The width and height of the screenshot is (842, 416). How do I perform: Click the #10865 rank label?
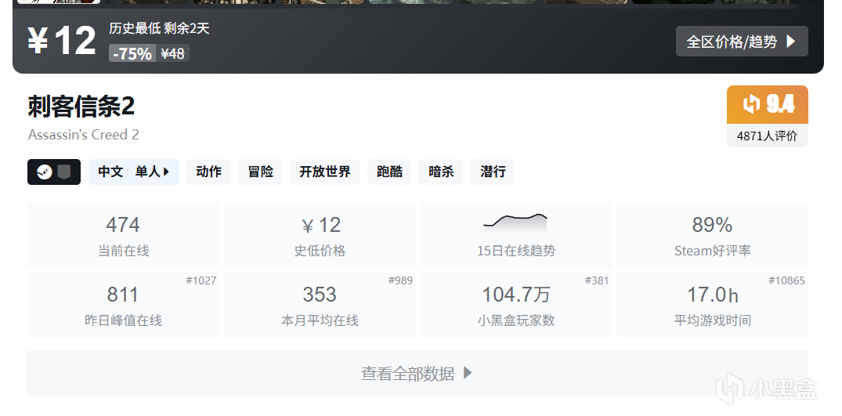click(x=786, y=280)
